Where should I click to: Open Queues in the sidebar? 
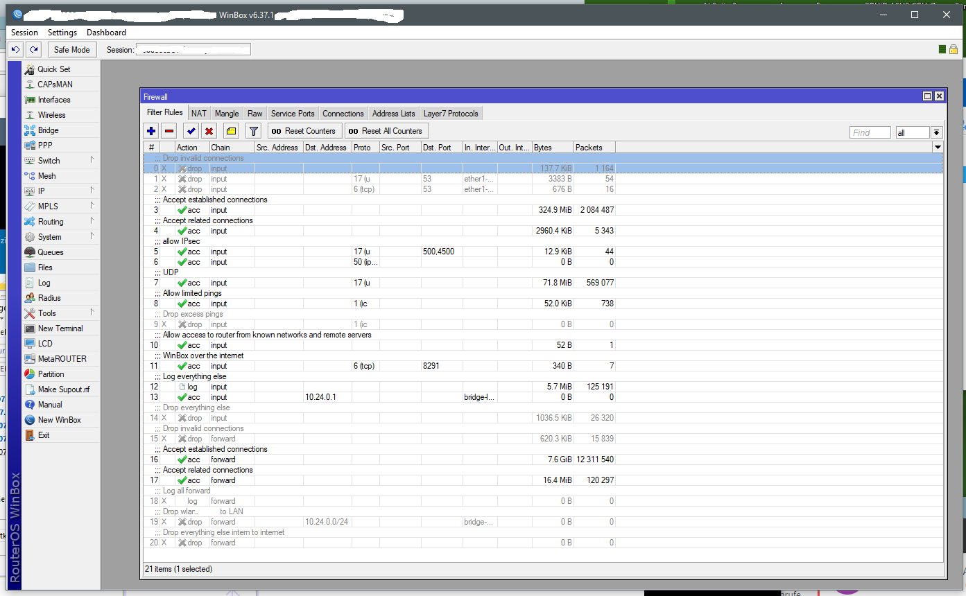pyautogui.click(x=51, y=252)
